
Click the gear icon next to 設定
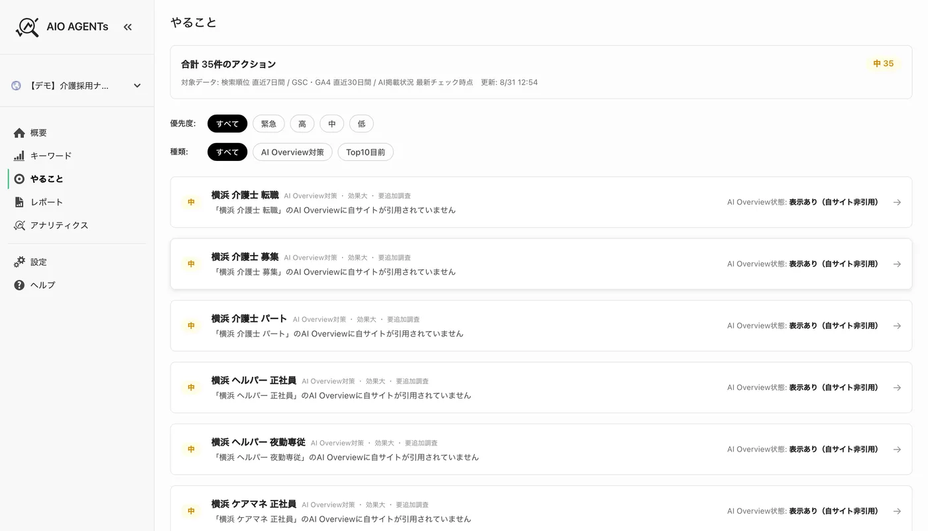click(19, 262)
